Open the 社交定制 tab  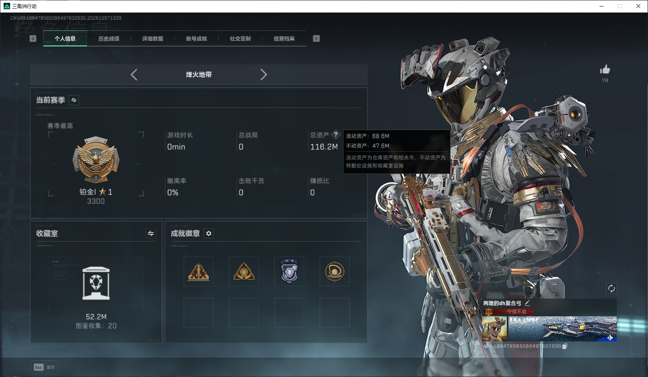pos(240,38)
